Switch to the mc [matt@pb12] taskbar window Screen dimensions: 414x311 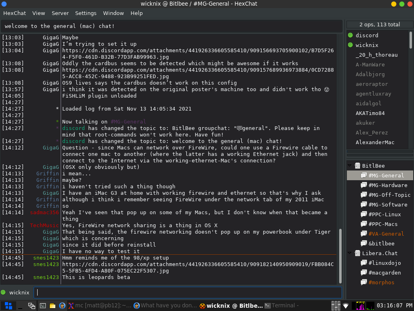[x=100, y=306]
